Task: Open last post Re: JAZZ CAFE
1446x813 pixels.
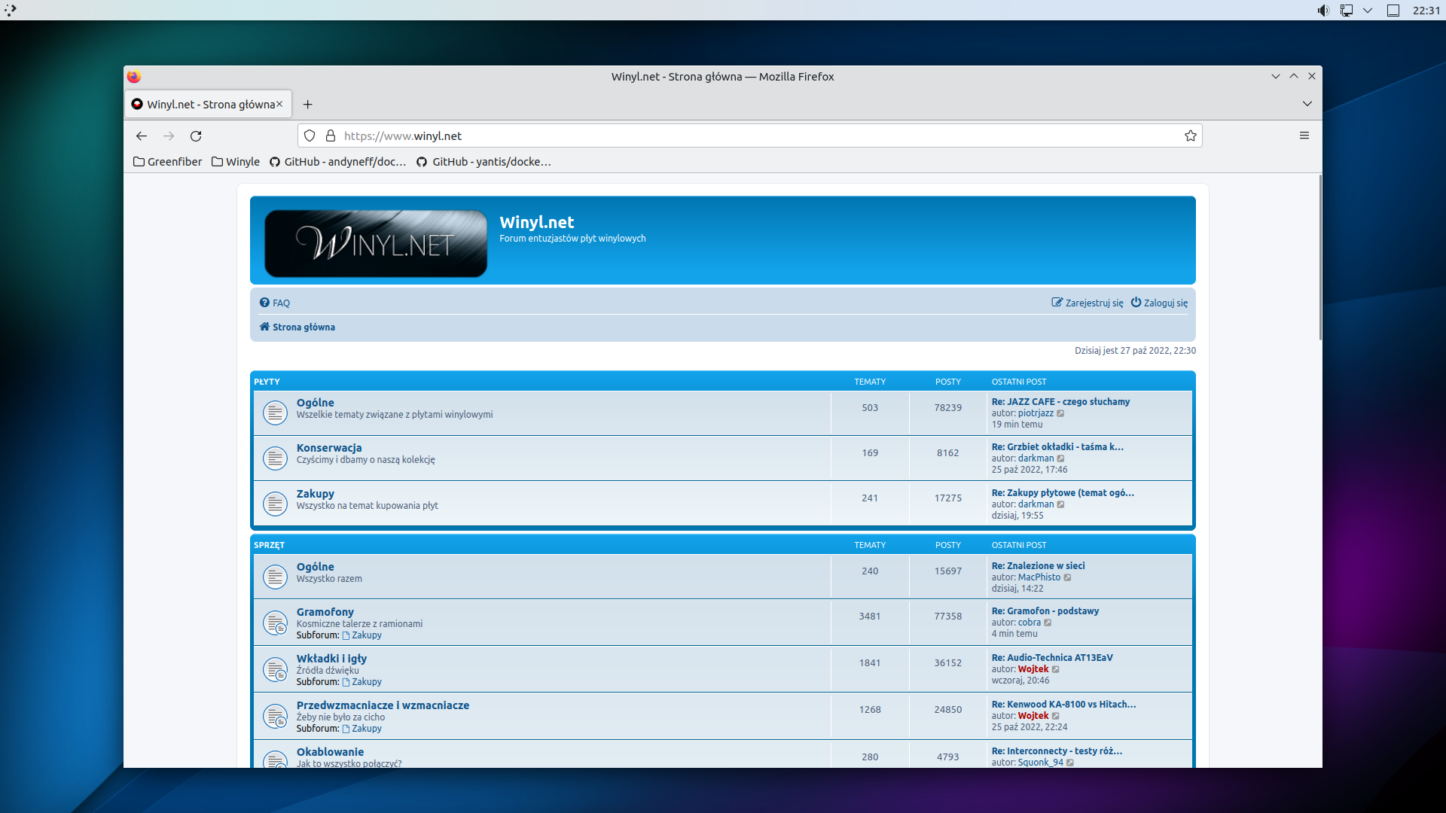Action: (1060, 402)
